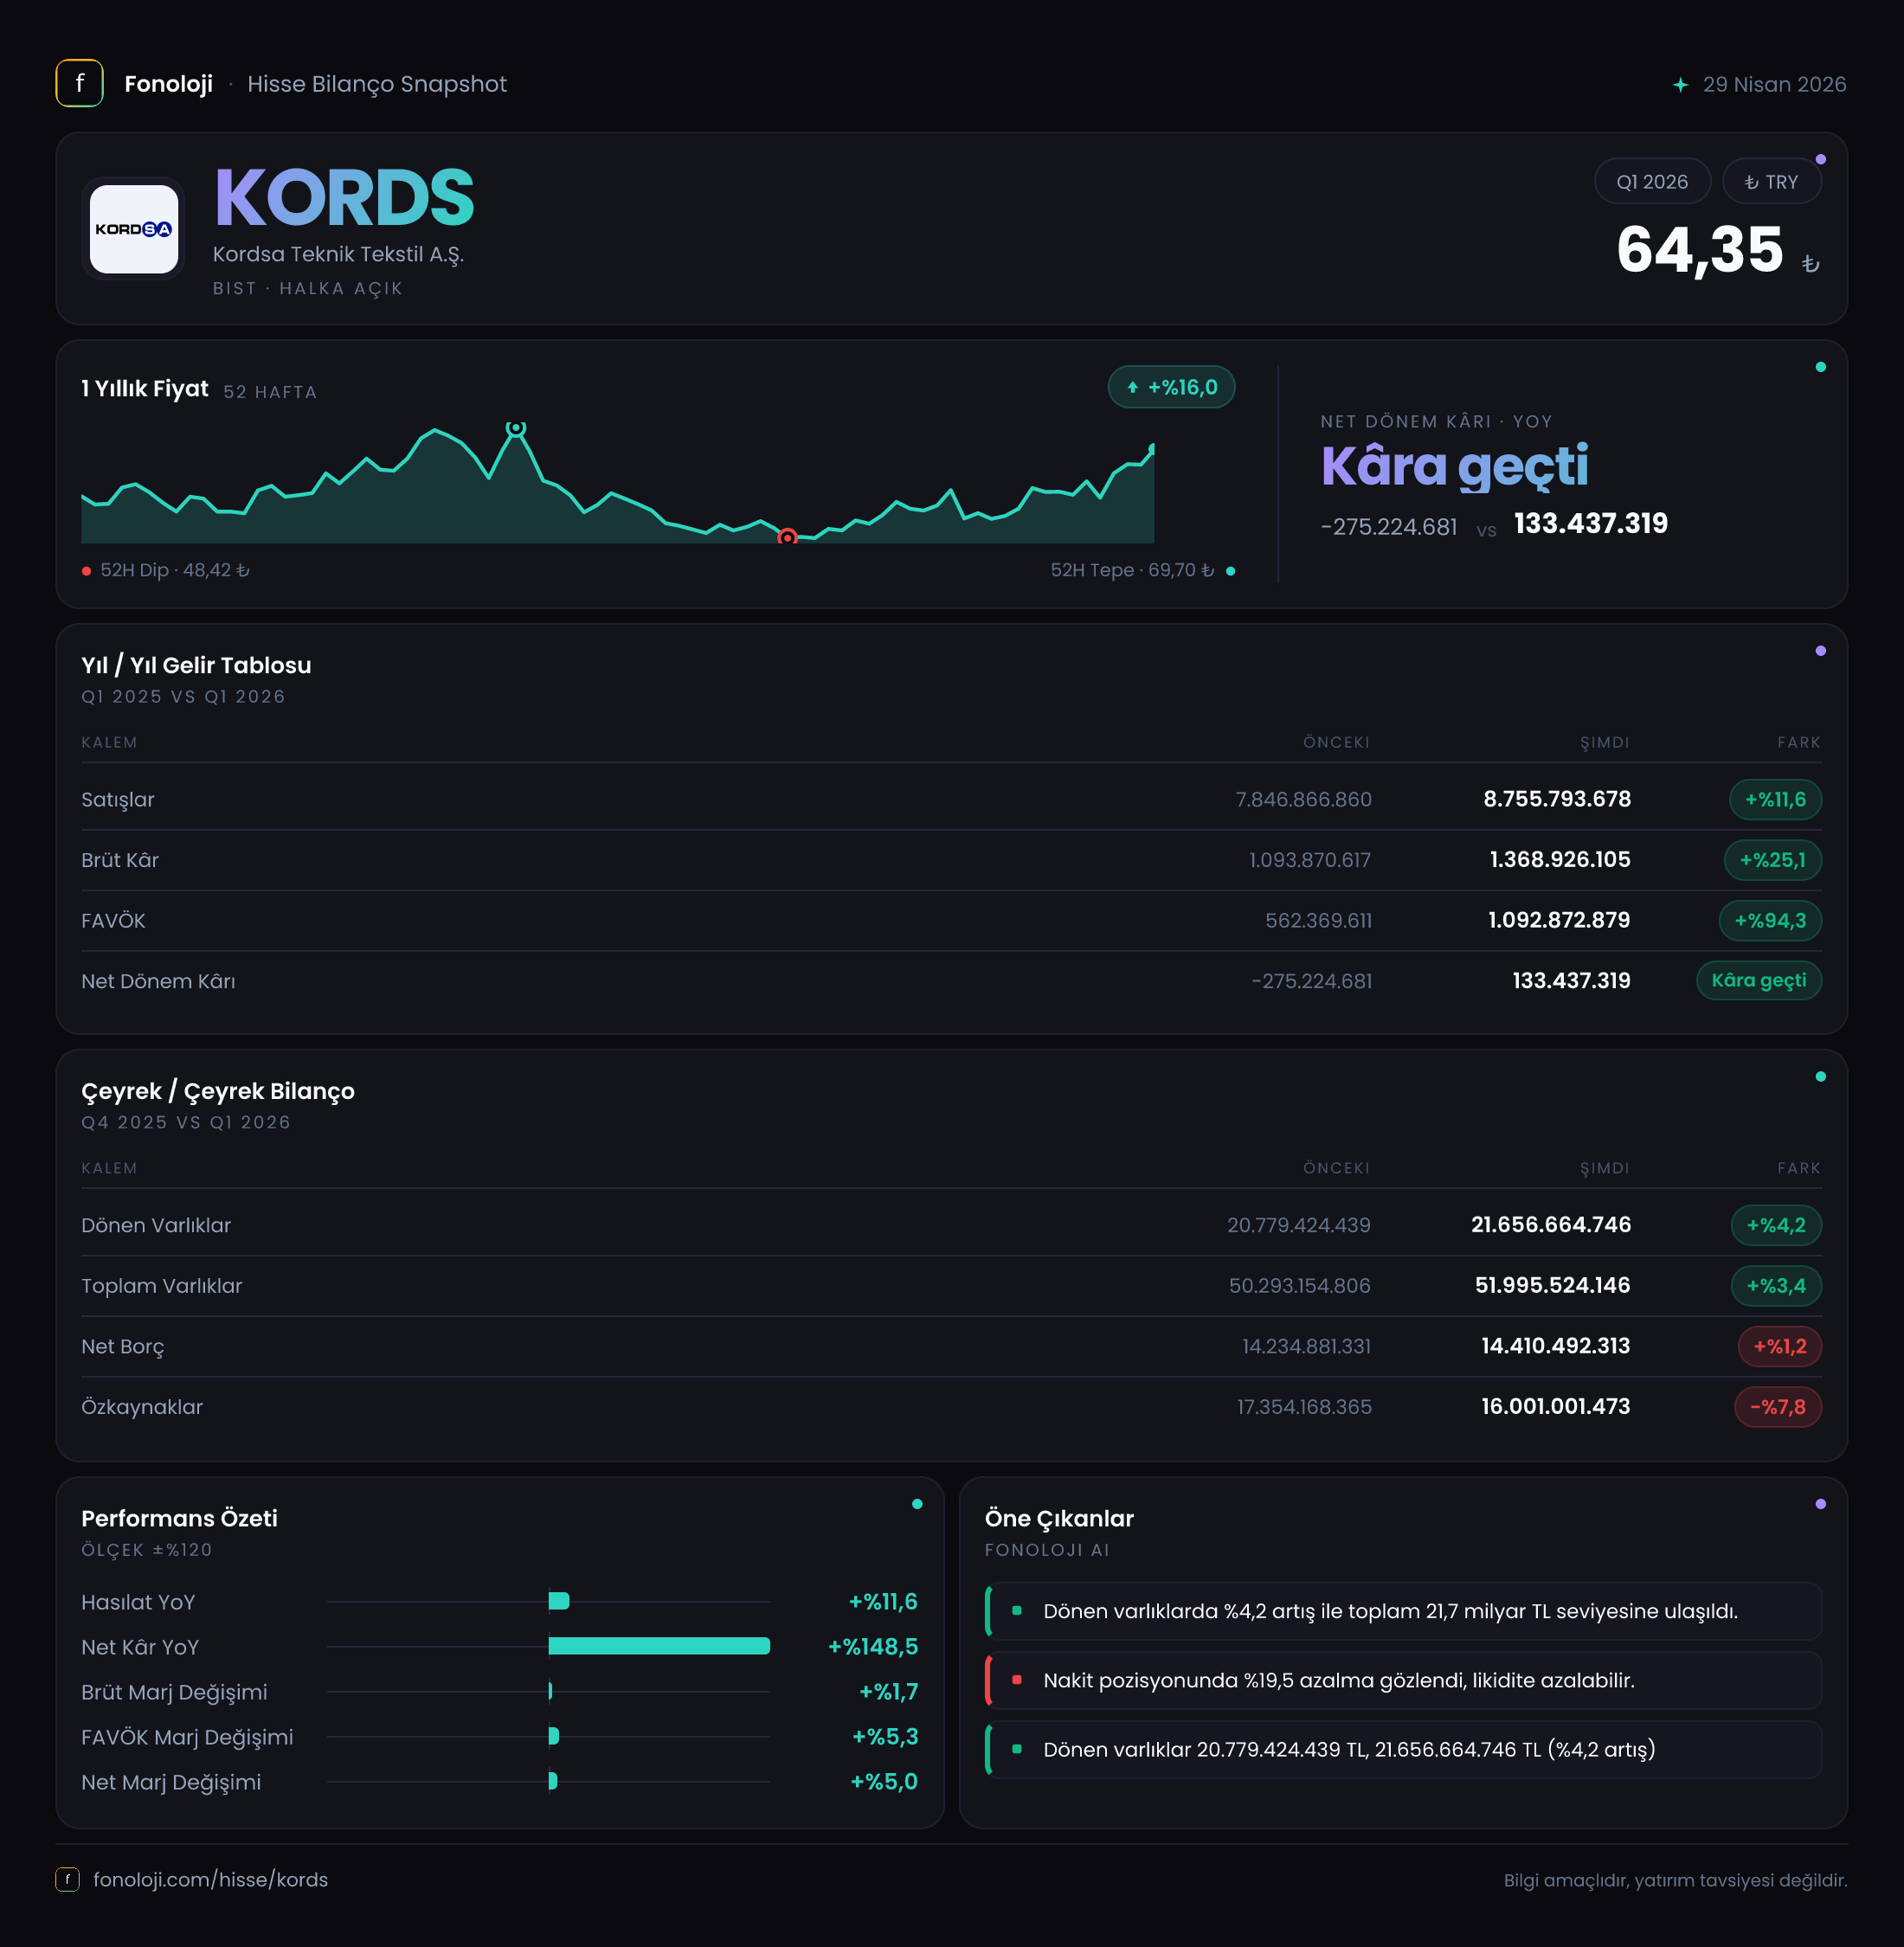Click the large "Kâra geçti" headline
Image resolution: width=1904 pixels, height=1947 pixels.
(x=1454, y=467)
